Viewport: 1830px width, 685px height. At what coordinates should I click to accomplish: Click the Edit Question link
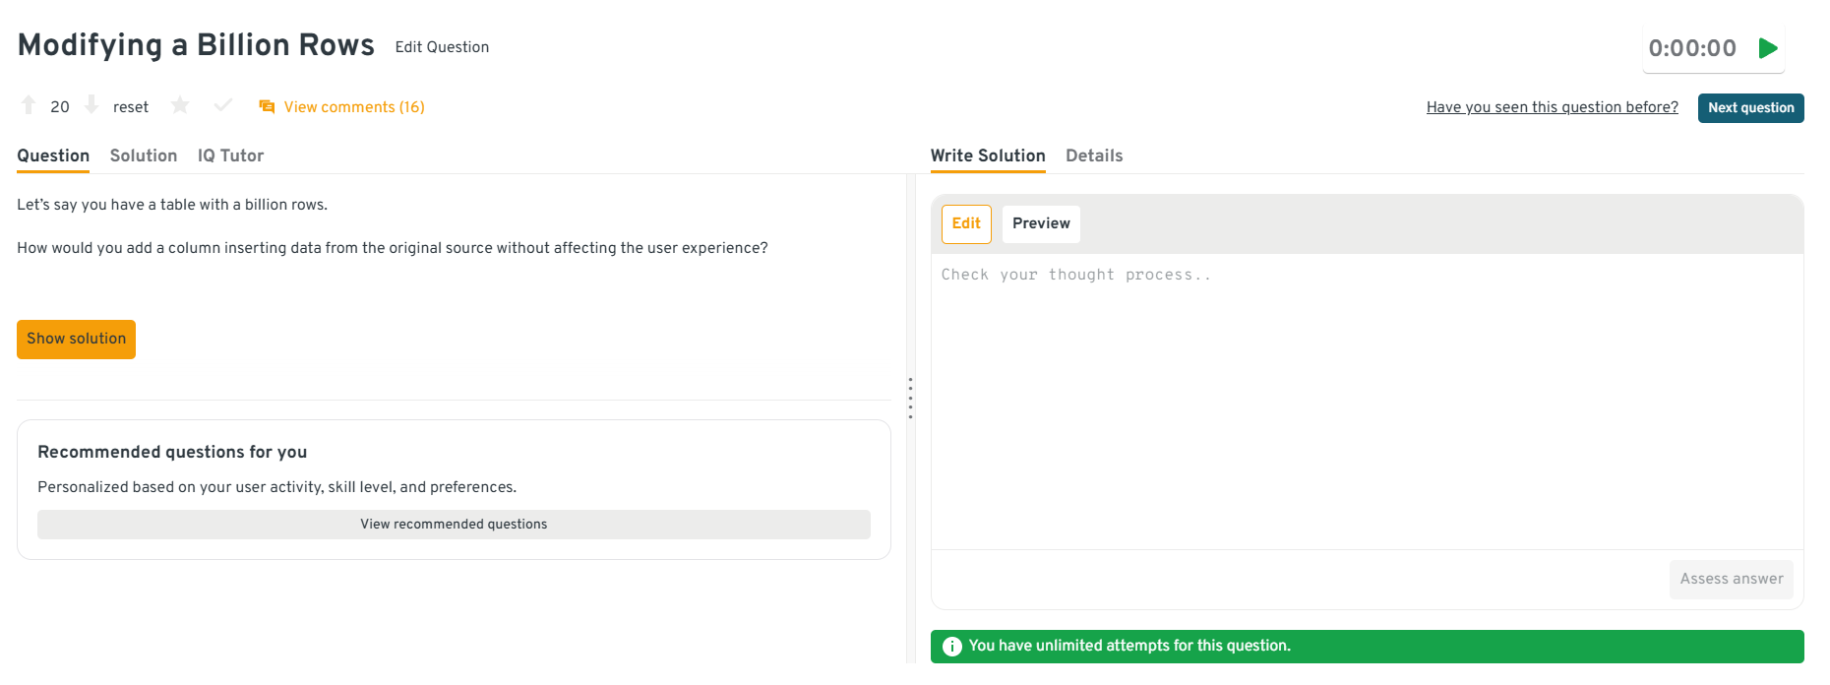coord(442,47)
